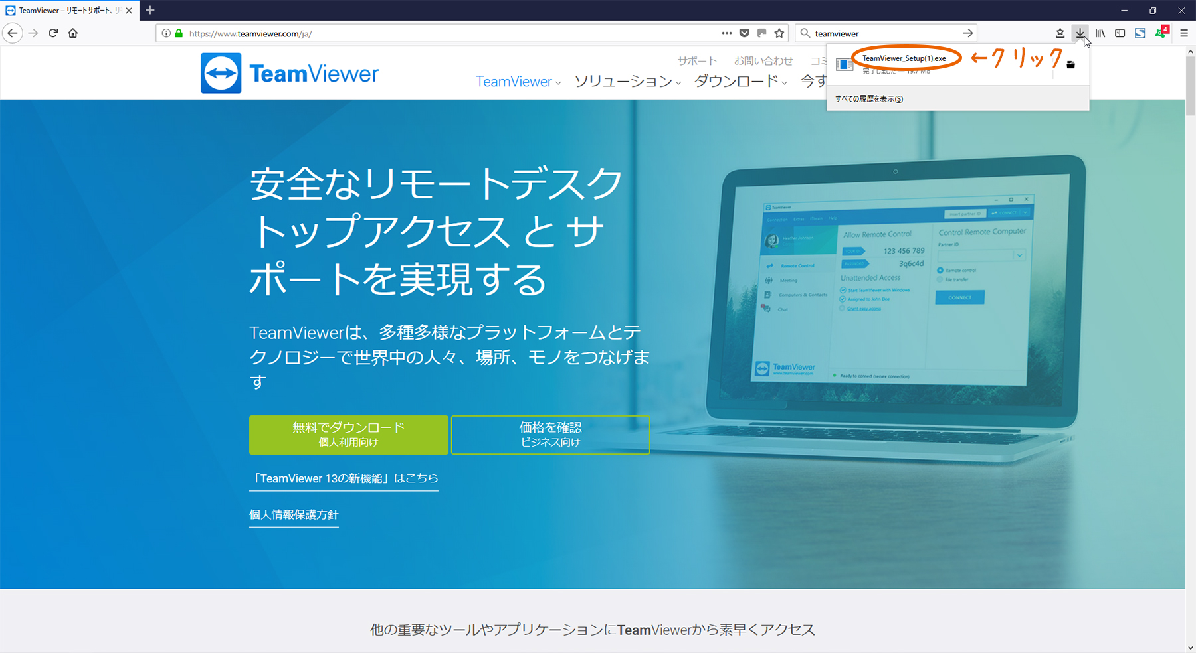Image resolution: width=1196 pixels, height=653 pixels.
Task: Open the browser home page
Action: point(73,33)
